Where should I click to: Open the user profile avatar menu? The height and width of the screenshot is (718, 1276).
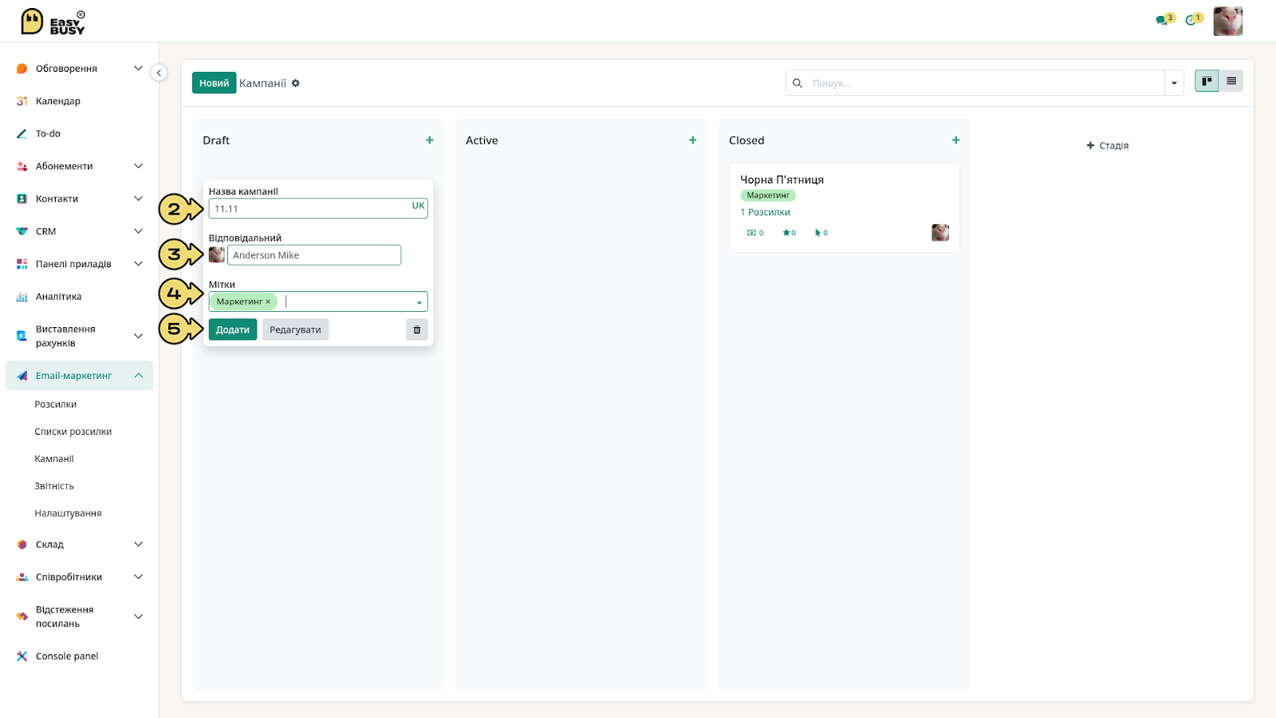point(1227,22)
